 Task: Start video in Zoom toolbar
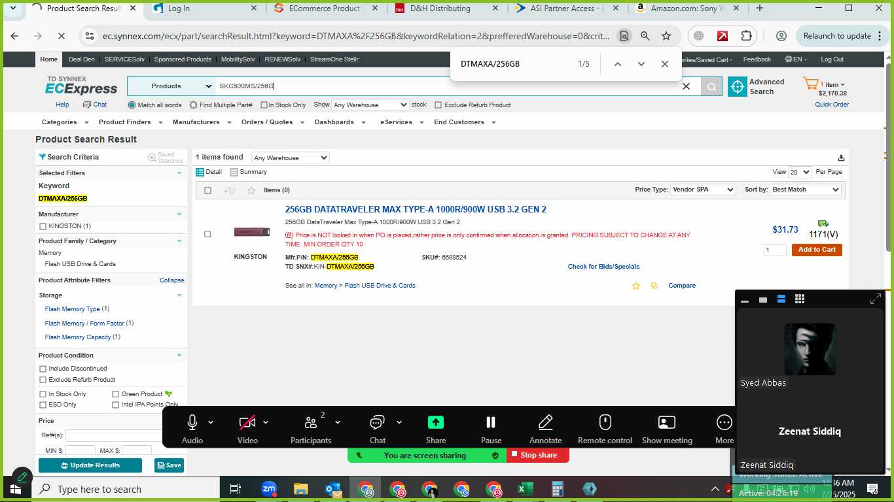coord(247,428)
